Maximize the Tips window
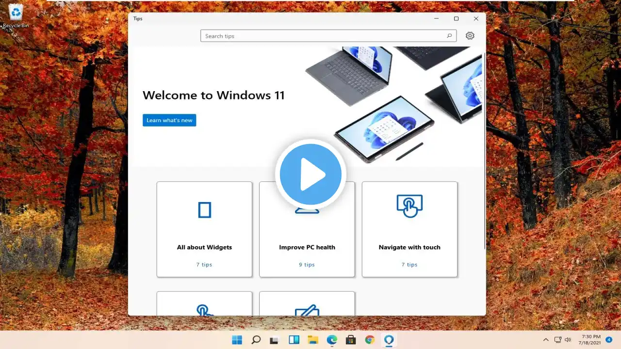The height and width of the screenshot is (349, 621). click(x=456, y=18)
